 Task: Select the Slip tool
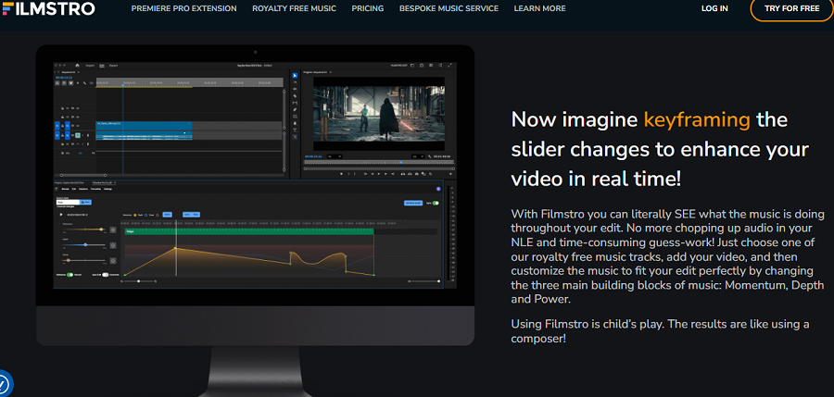pyautogui.click(x=295, y=103)
